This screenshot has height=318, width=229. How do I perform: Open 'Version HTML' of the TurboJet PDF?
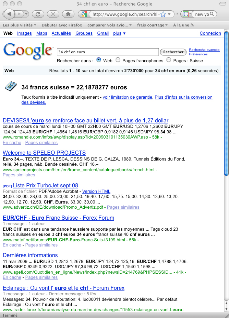coord(96,191)
